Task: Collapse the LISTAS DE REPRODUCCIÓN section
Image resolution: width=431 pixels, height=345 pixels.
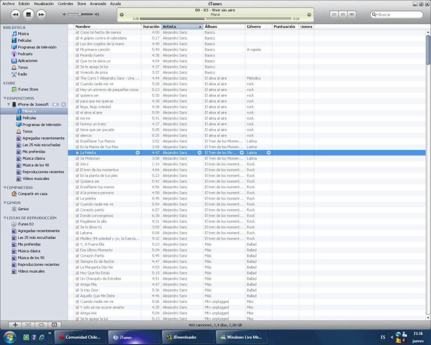Action: (x=5, y=218)
